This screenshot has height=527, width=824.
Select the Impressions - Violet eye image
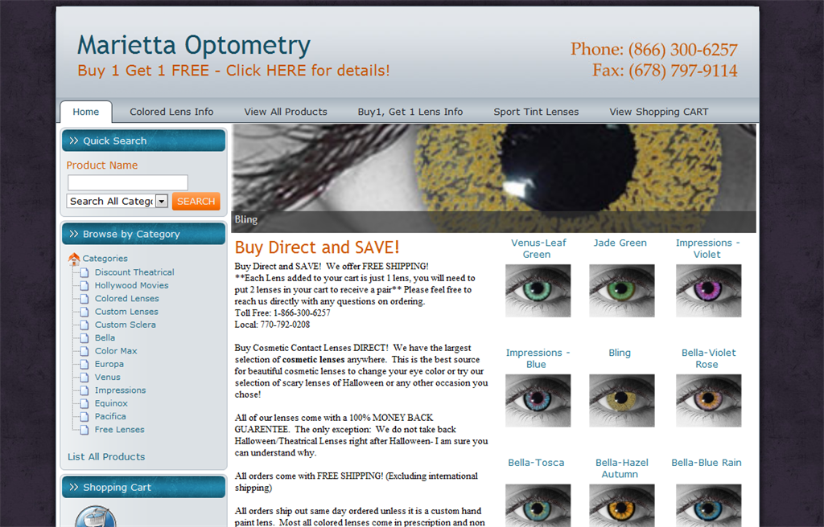pyautogui.click(x=707, y=291)
